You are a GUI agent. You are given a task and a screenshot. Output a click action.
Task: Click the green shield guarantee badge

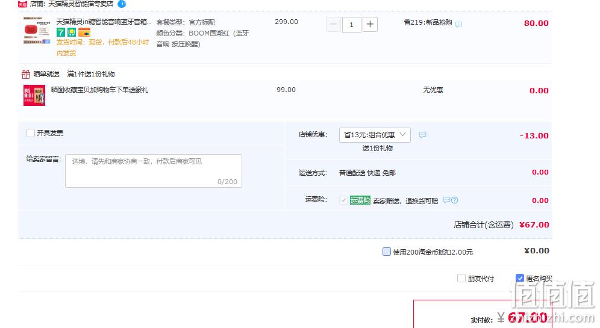click(x=72, y=32)
